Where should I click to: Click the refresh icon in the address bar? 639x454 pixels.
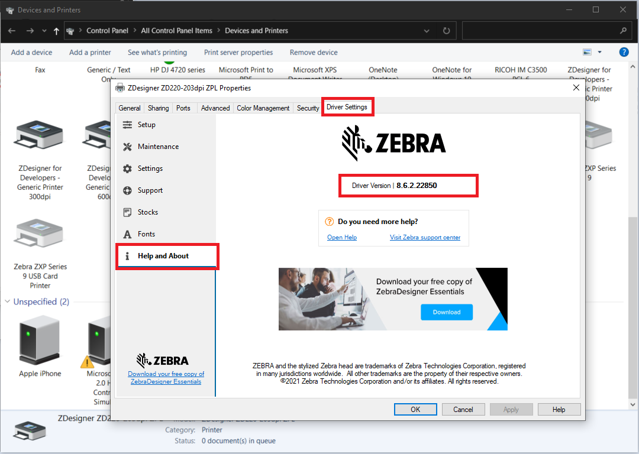[x=446, y=31]
